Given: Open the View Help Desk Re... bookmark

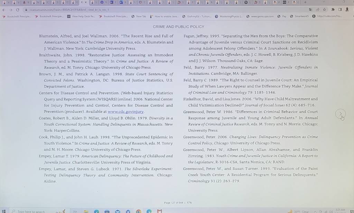Looking at the screenshot, I should click(x=81, y=17).
